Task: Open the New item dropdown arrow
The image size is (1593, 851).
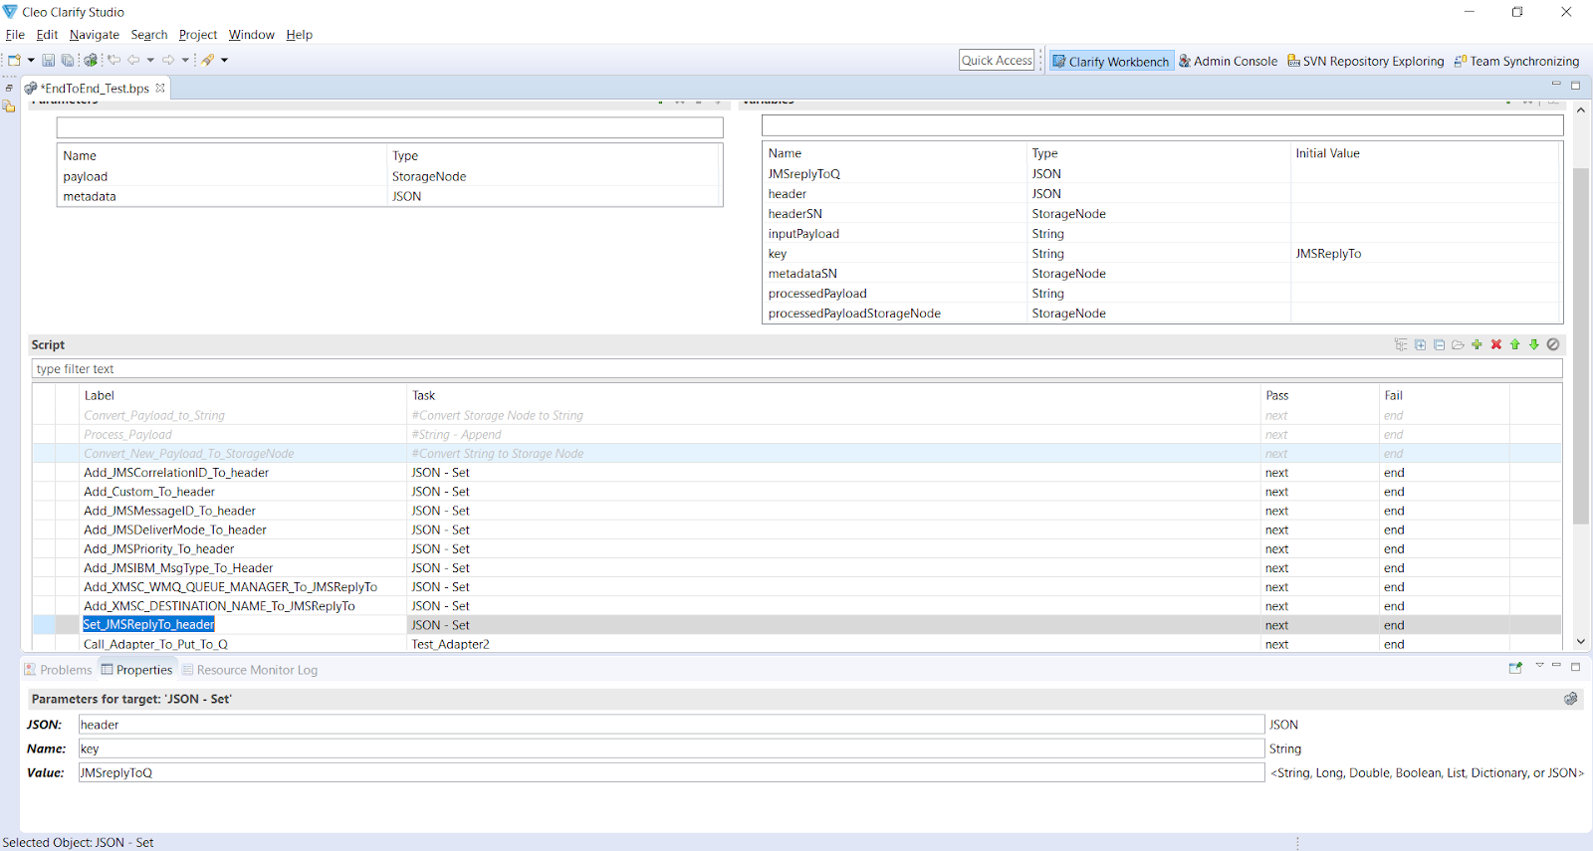Action: [x=31, y=61]
